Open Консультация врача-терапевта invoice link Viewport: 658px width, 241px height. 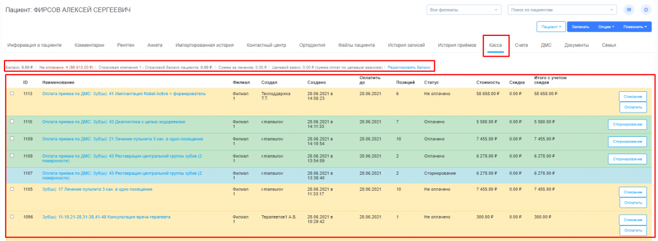click(x=106, y=217)
